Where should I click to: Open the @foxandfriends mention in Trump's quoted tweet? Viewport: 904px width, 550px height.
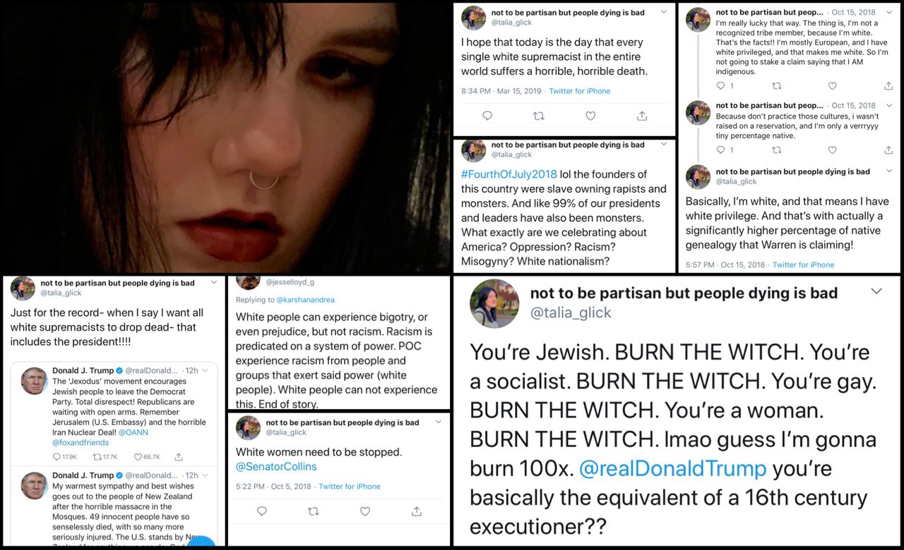pyautogui.click(x=80, y=442)
